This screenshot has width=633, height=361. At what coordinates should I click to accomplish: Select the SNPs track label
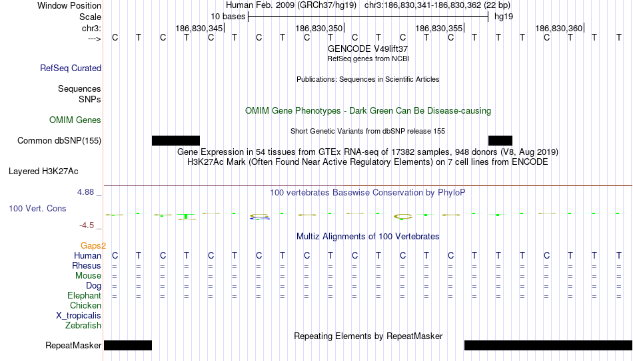pos(90,99)
